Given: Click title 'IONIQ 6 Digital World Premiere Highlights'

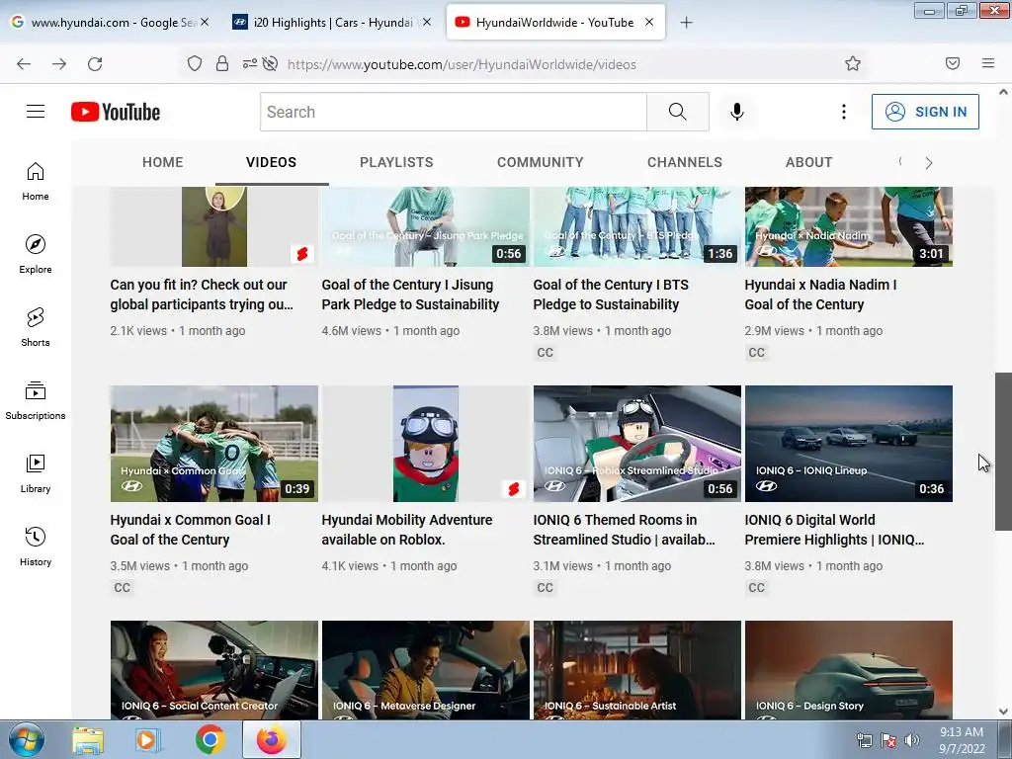Looking at the screenshot, I should point(834,530).
